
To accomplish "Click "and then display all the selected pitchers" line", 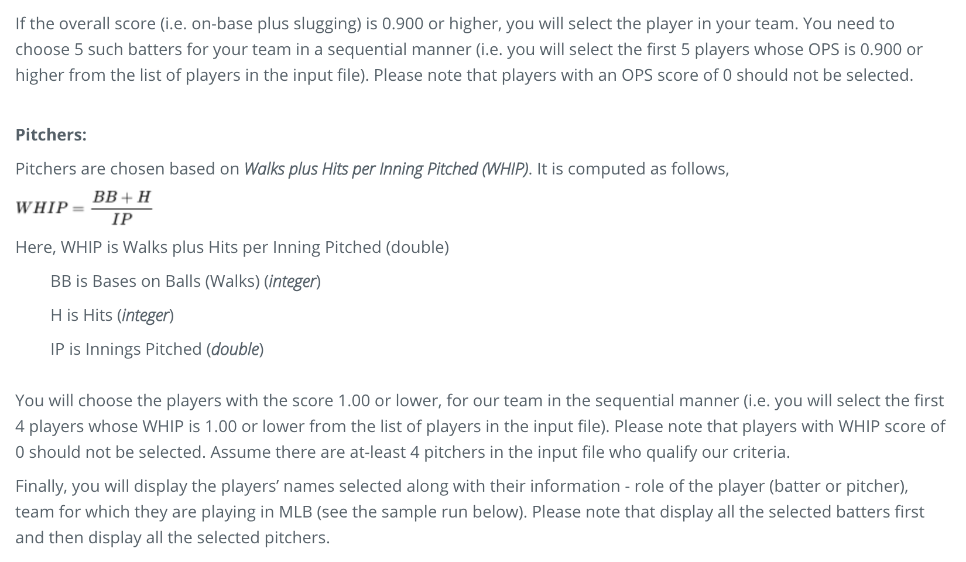I will (x=172, y=538).
